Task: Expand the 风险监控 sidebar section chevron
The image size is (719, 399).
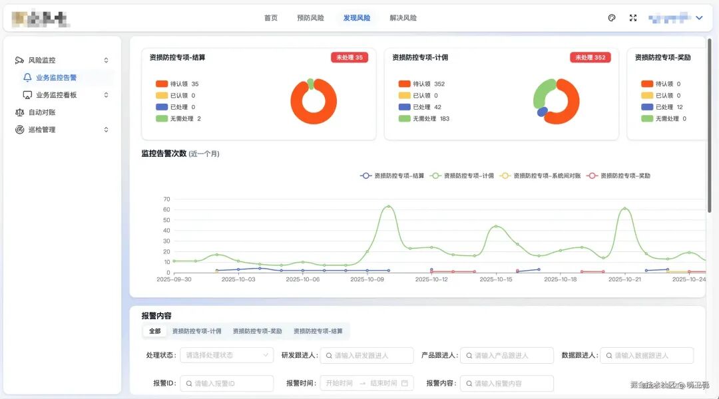Action: tap(105, 60)
